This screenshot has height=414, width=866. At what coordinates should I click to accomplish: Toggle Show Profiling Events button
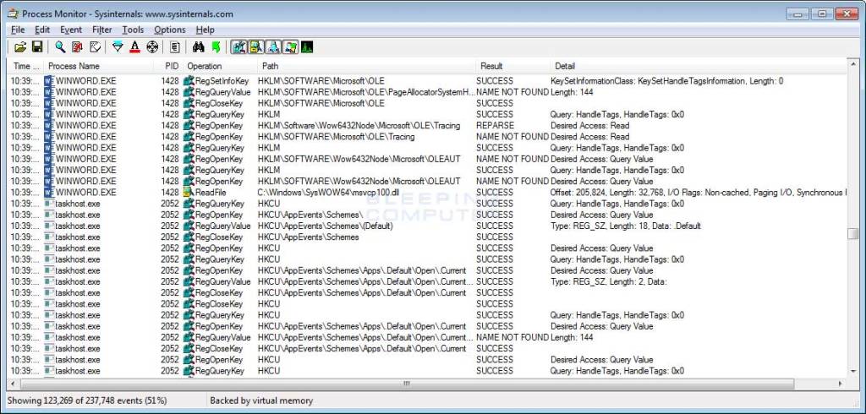click(306, 46)
